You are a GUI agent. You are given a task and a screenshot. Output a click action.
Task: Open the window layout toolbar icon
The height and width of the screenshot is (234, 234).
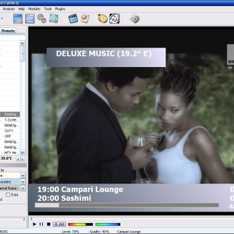pyautogui.click(x=30, y=19)
